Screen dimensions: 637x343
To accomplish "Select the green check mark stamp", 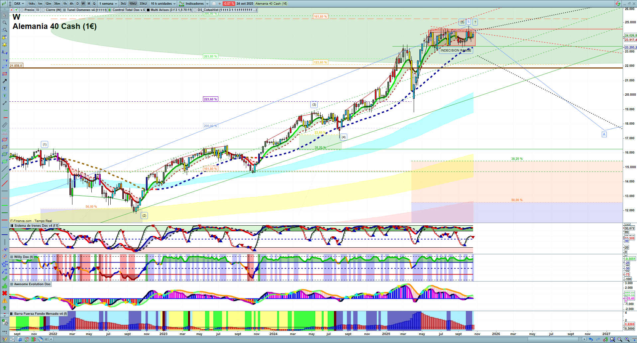I will tap(5, 279).
